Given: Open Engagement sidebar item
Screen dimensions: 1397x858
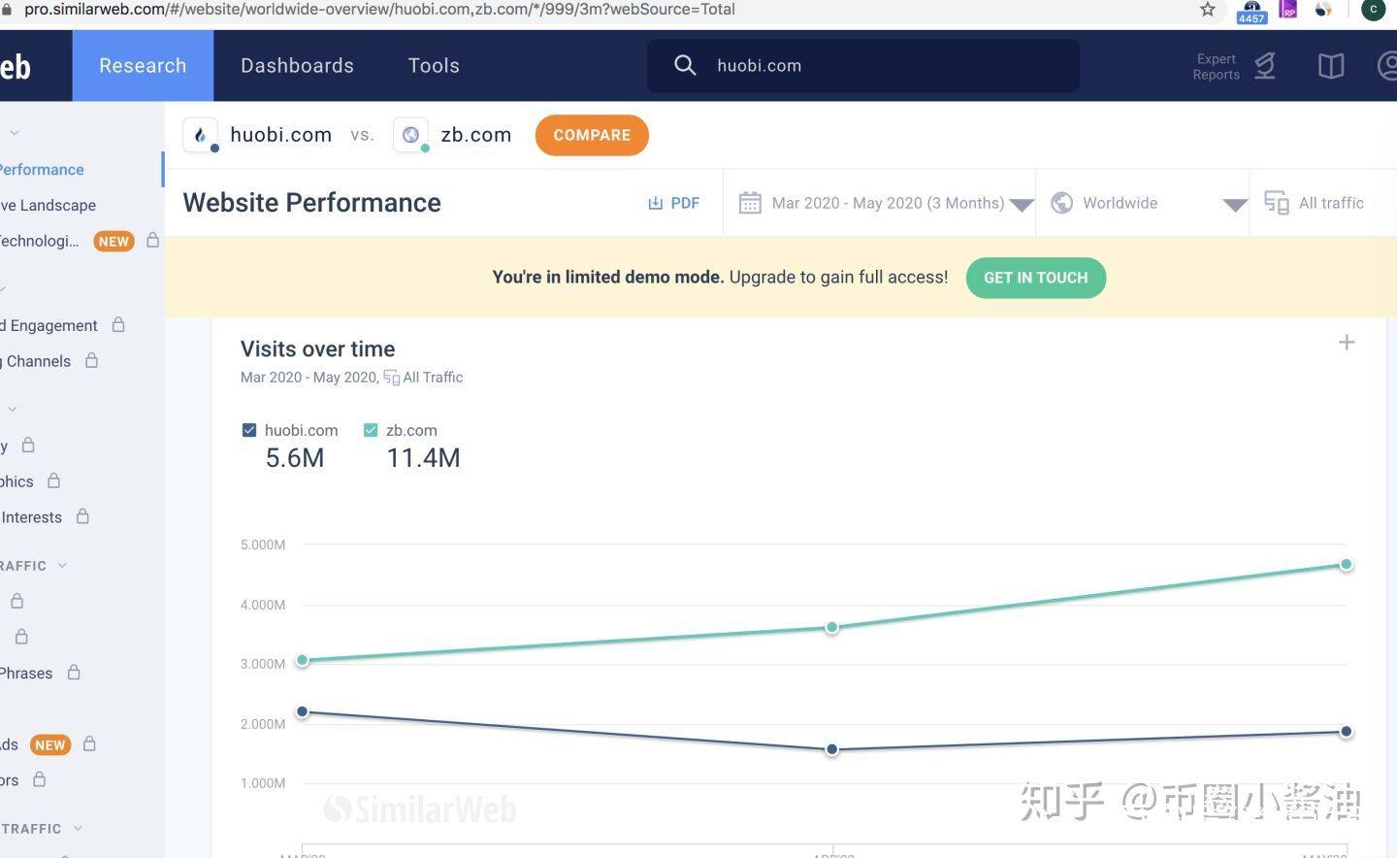Looking at the screenshot, I should (x=49, y=325).
